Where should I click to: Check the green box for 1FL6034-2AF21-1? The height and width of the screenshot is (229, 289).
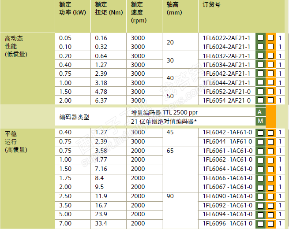pyautogui.click(x=260, y=65)
